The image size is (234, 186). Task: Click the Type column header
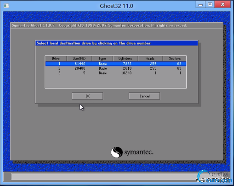point(102,59)
